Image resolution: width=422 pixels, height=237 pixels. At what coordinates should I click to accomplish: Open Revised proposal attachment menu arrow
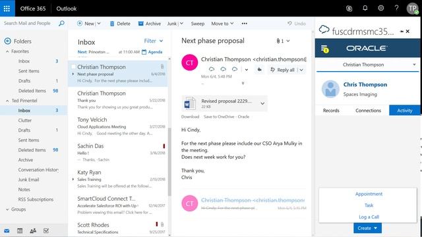point(262,103)
